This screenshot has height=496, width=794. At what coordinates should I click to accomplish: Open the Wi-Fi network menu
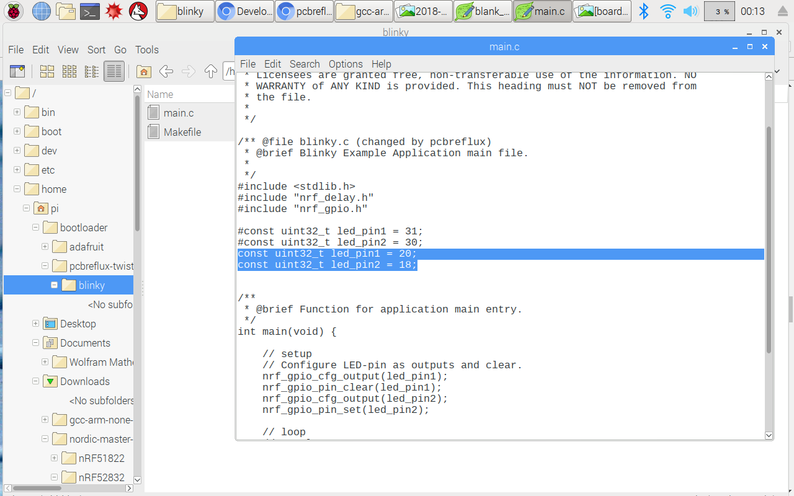click(667, 11)
